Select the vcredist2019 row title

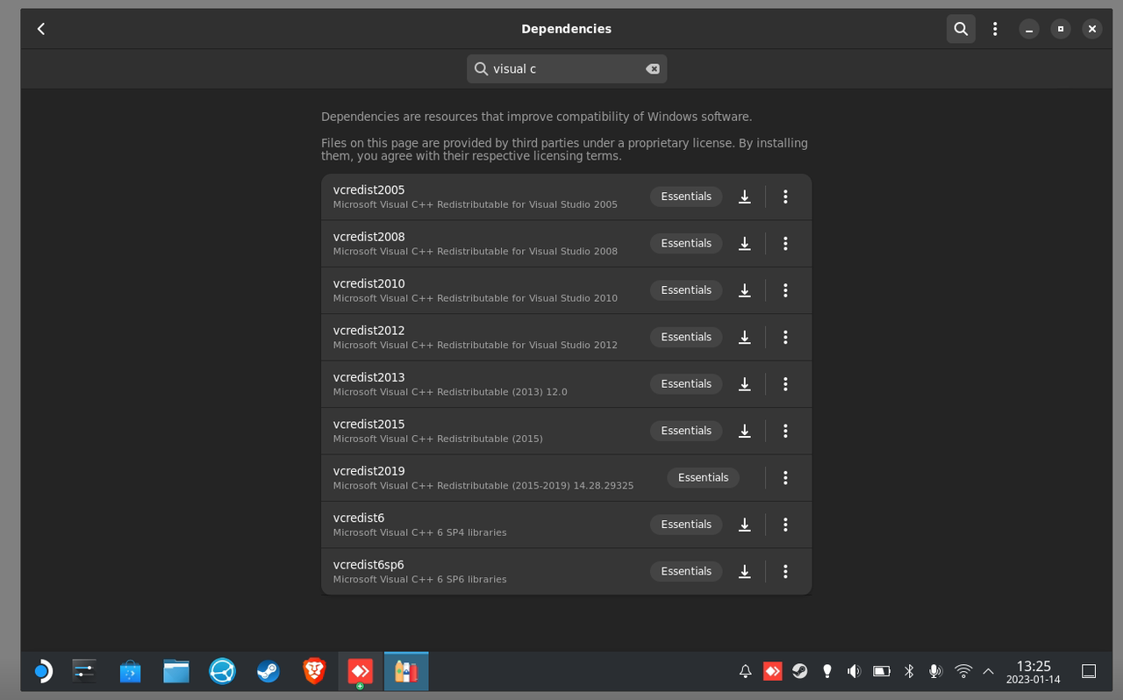click(368, 471)
